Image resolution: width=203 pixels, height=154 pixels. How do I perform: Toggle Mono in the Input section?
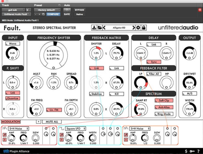pos(13,43)
